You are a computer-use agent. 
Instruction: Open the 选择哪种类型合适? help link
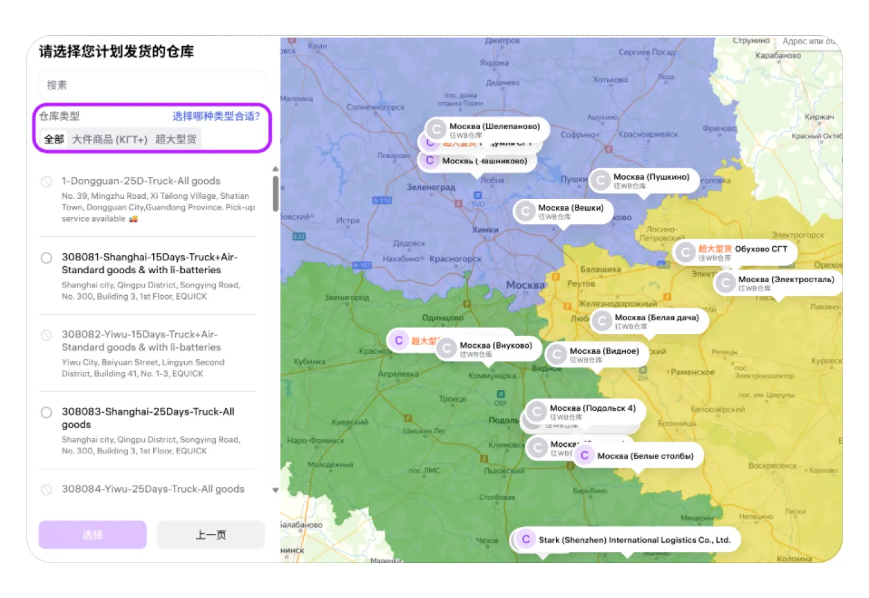216,116
